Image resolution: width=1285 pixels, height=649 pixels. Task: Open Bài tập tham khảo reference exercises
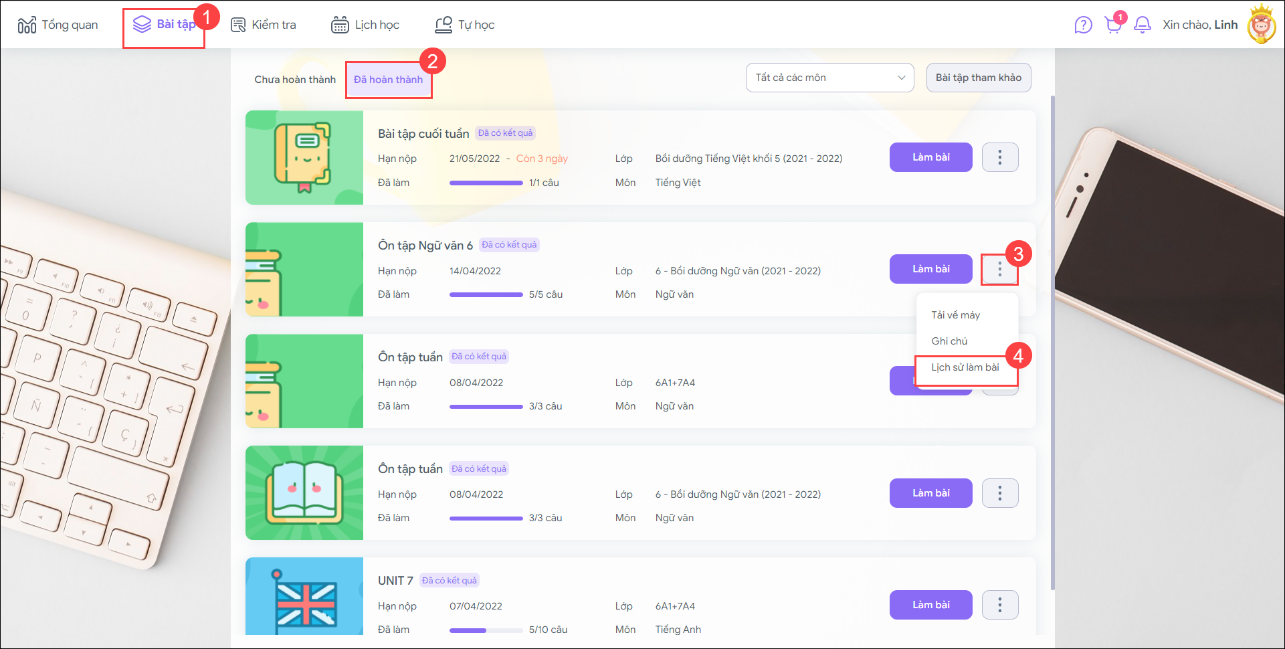point(979,78)
